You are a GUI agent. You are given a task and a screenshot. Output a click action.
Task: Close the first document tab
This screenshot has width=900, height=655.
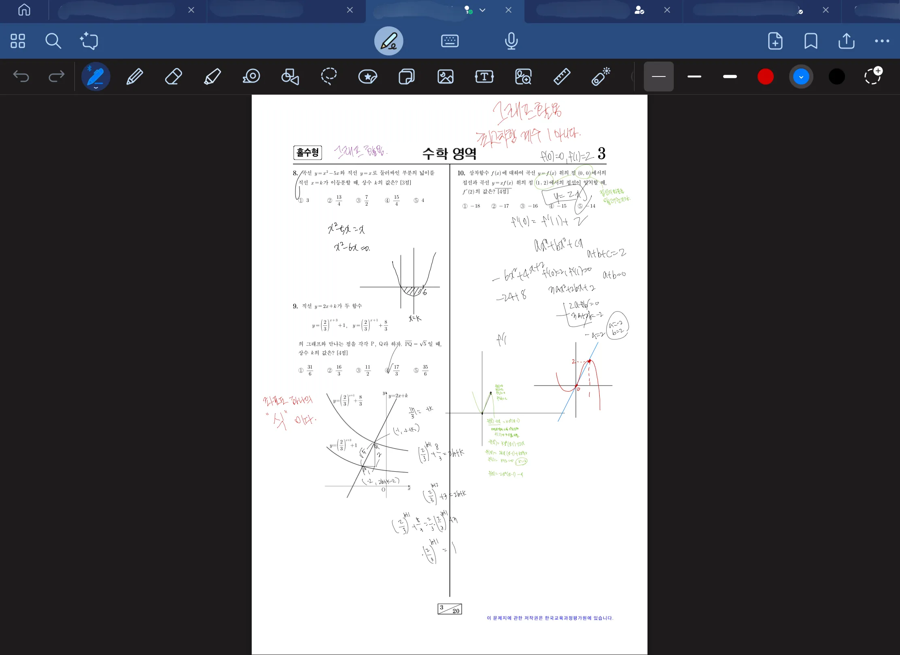(191, 10)
